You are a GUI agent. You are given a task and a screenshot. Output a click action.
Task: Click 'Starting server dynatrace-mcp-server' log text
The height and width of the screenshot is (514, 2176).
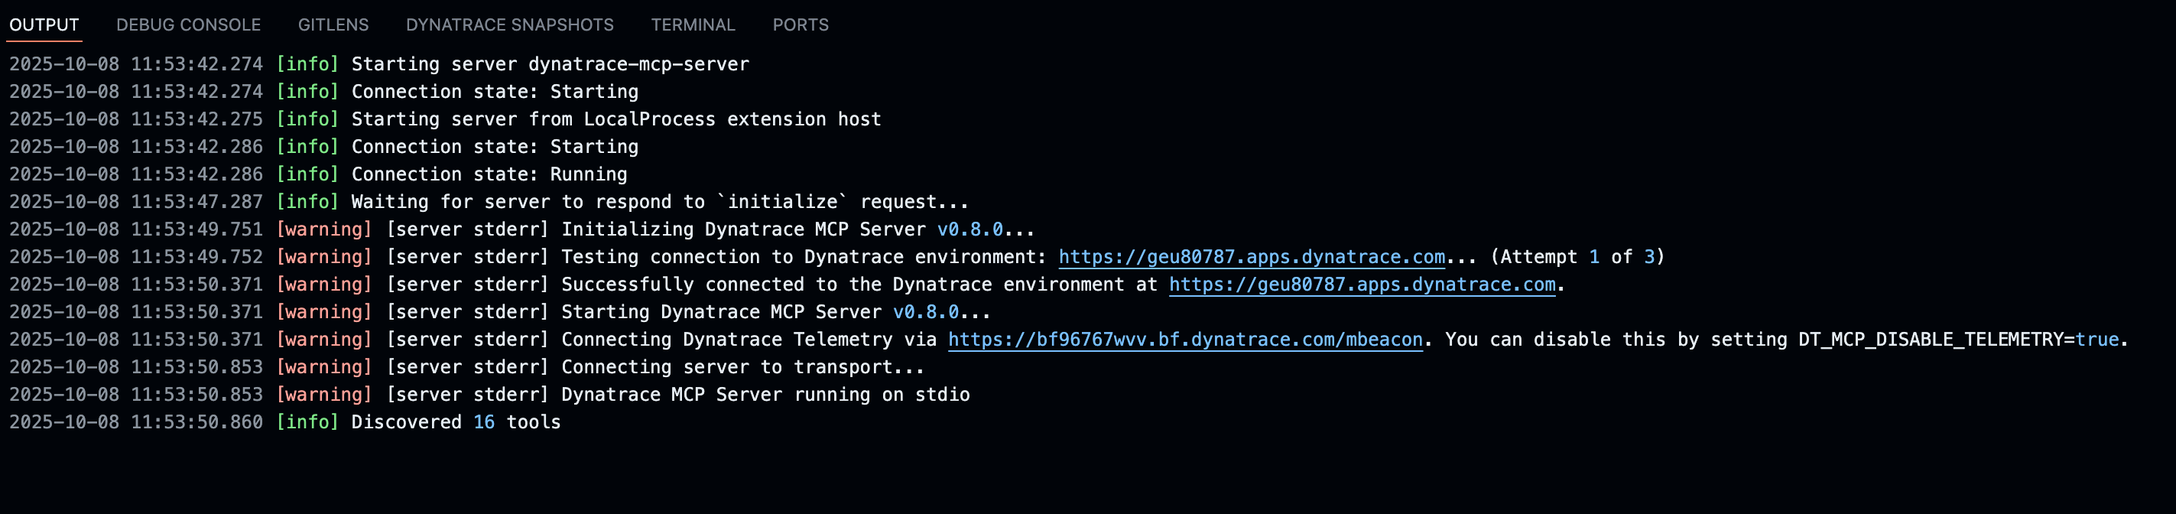(550, 64)
